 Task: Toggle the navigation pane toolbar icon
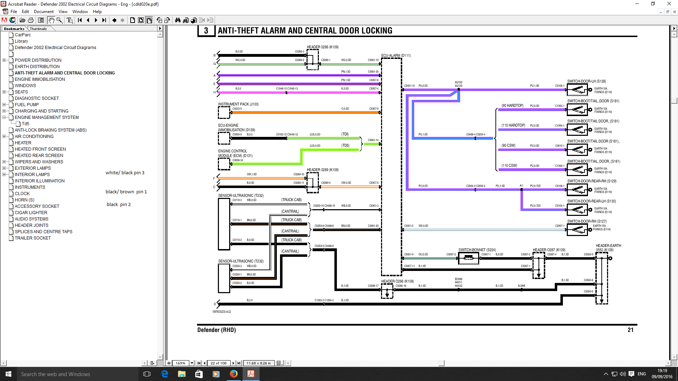tap(41, 20)
